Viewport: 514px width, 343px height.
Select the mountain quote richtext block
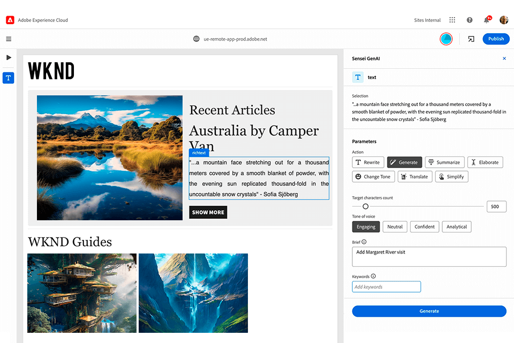click(259, 178)
